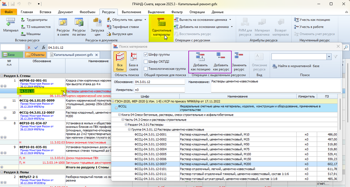Open search combo box dropdown arrow
The width and height of the screenshot is (350, 187).
[329, 57]
